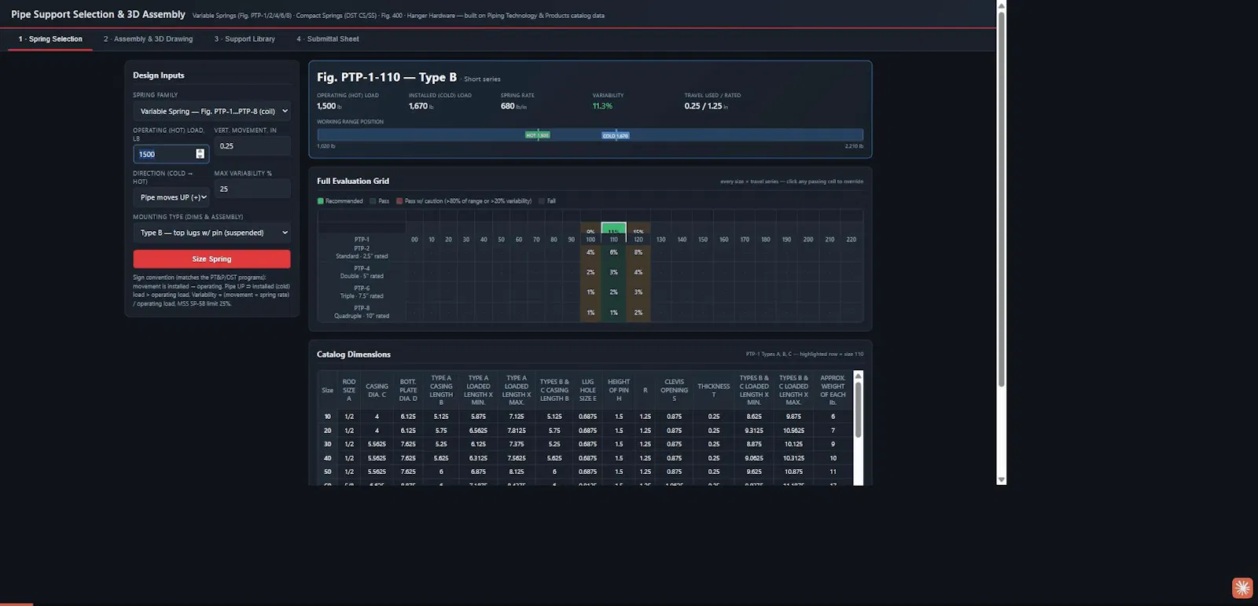Click the 220 size header in evaluation grid
Screen dimensions: 1258x606
(852, 240)
